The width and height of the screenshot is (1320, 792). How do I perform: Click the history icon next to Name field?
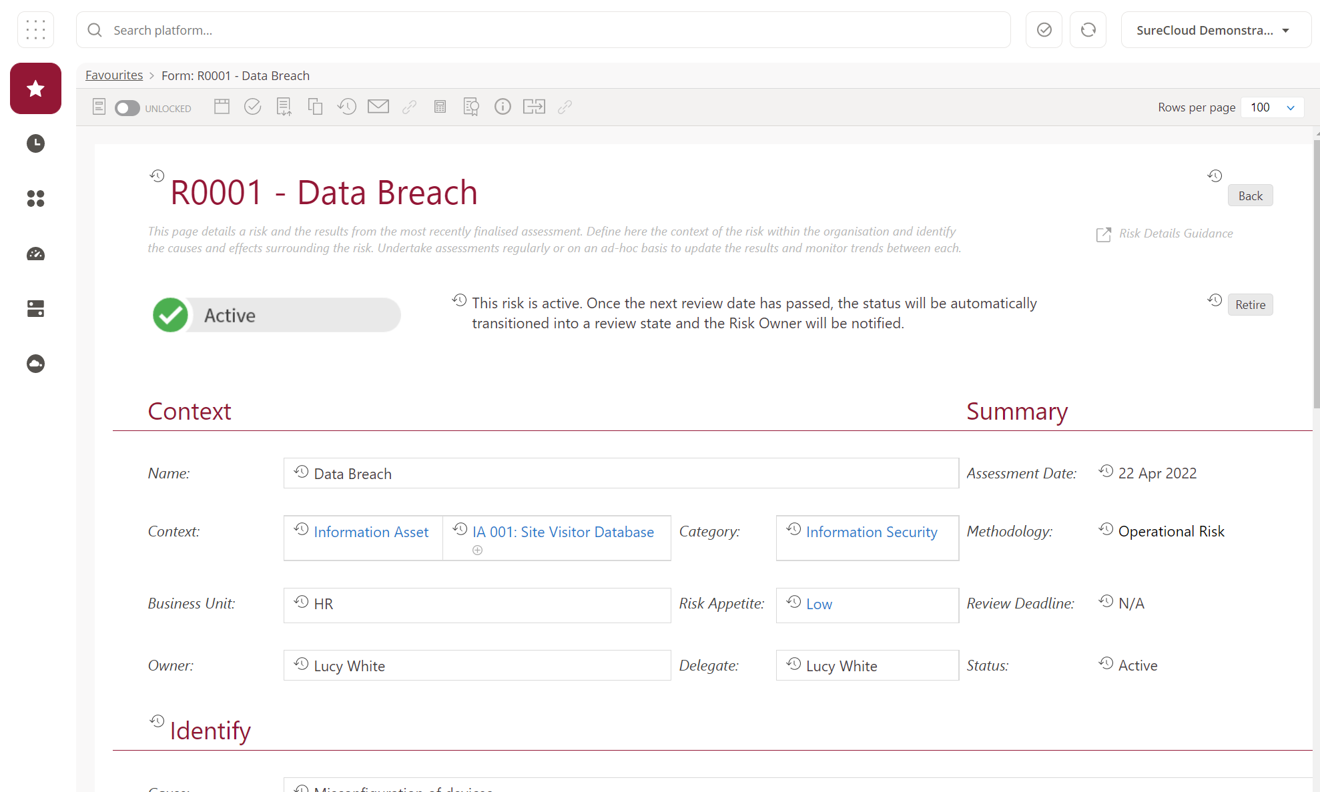[301, 472]
